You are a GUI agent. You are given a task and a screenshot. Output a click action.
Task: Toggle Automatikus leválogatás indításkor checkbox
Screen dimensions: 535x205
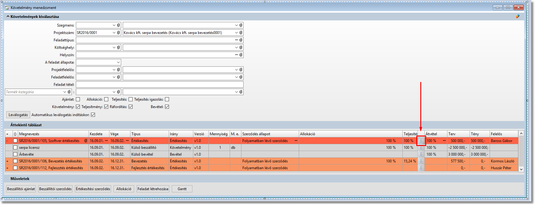click(93, 115)
